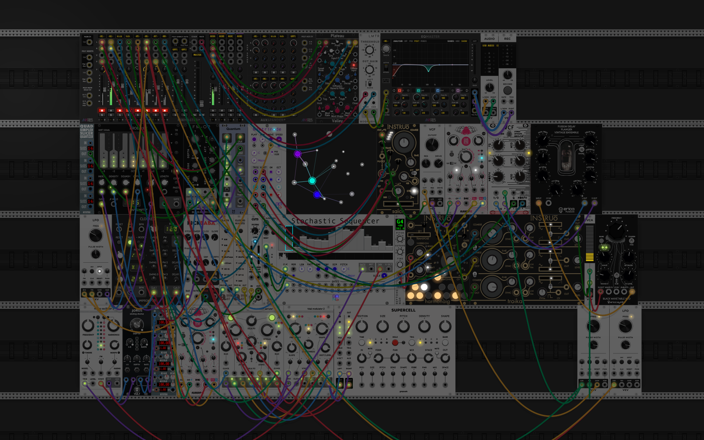Click the Jorus Depth knob
The width and height of the screenshot is (704, 440).
[x=137, y=324]
